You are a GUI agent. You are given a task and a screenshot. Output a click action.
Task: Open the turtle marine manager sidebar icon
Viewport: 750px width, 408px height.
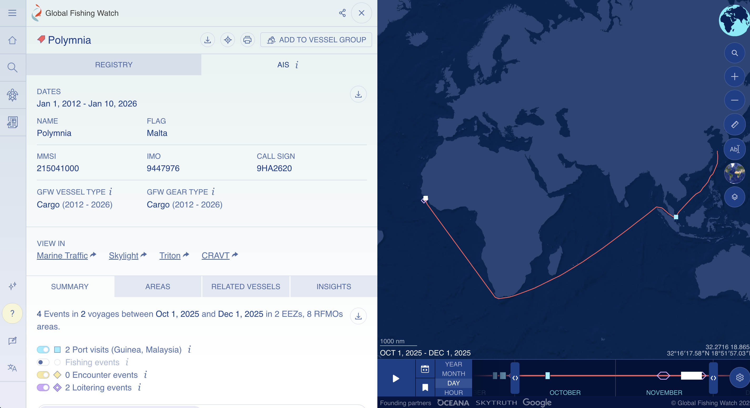coord(13,95)
